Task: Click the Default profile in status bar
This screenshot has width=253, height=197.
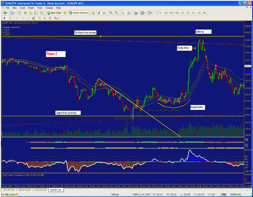Action: 115,195
